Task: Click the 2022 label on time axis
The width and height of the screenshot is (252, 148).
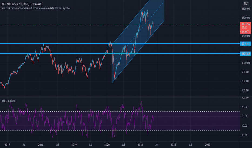Action: point(173,145)
